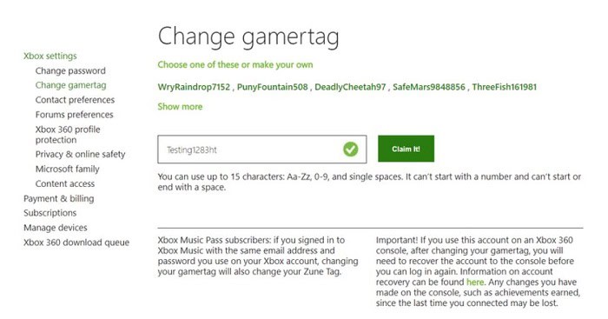
Task: Click the green checkmark availability icon
Action: (x=351, y=149)
